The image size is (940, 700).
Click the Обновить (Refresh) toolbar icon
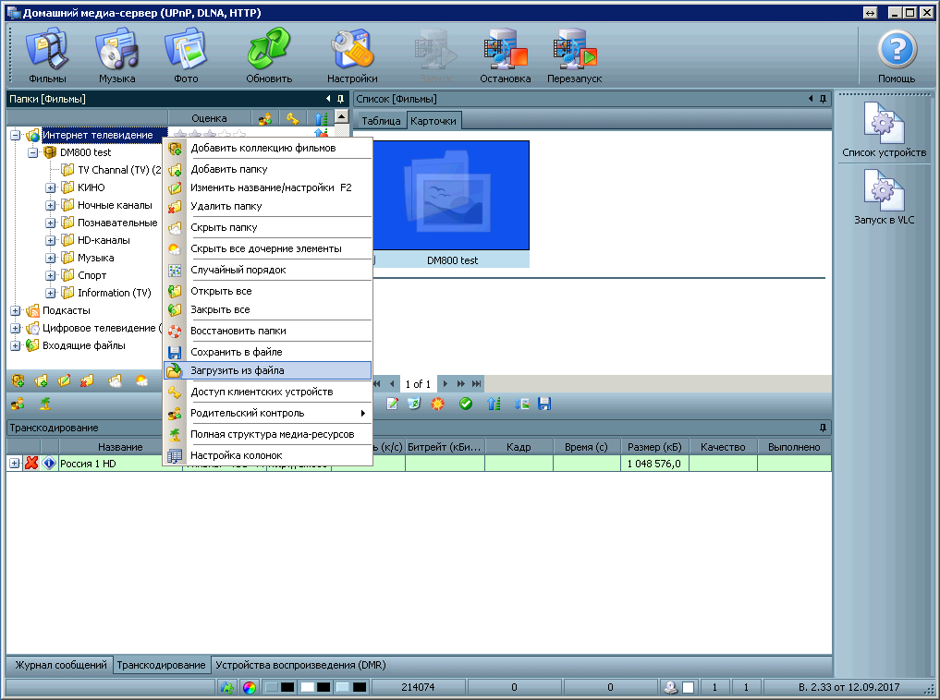(269, 55)
